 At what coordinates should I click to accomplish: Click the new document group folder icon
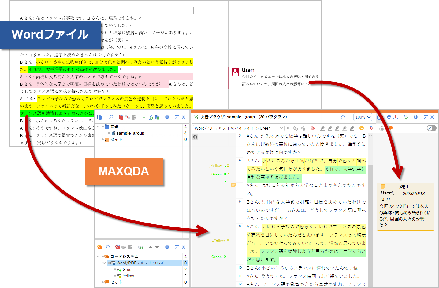point(157,117)
